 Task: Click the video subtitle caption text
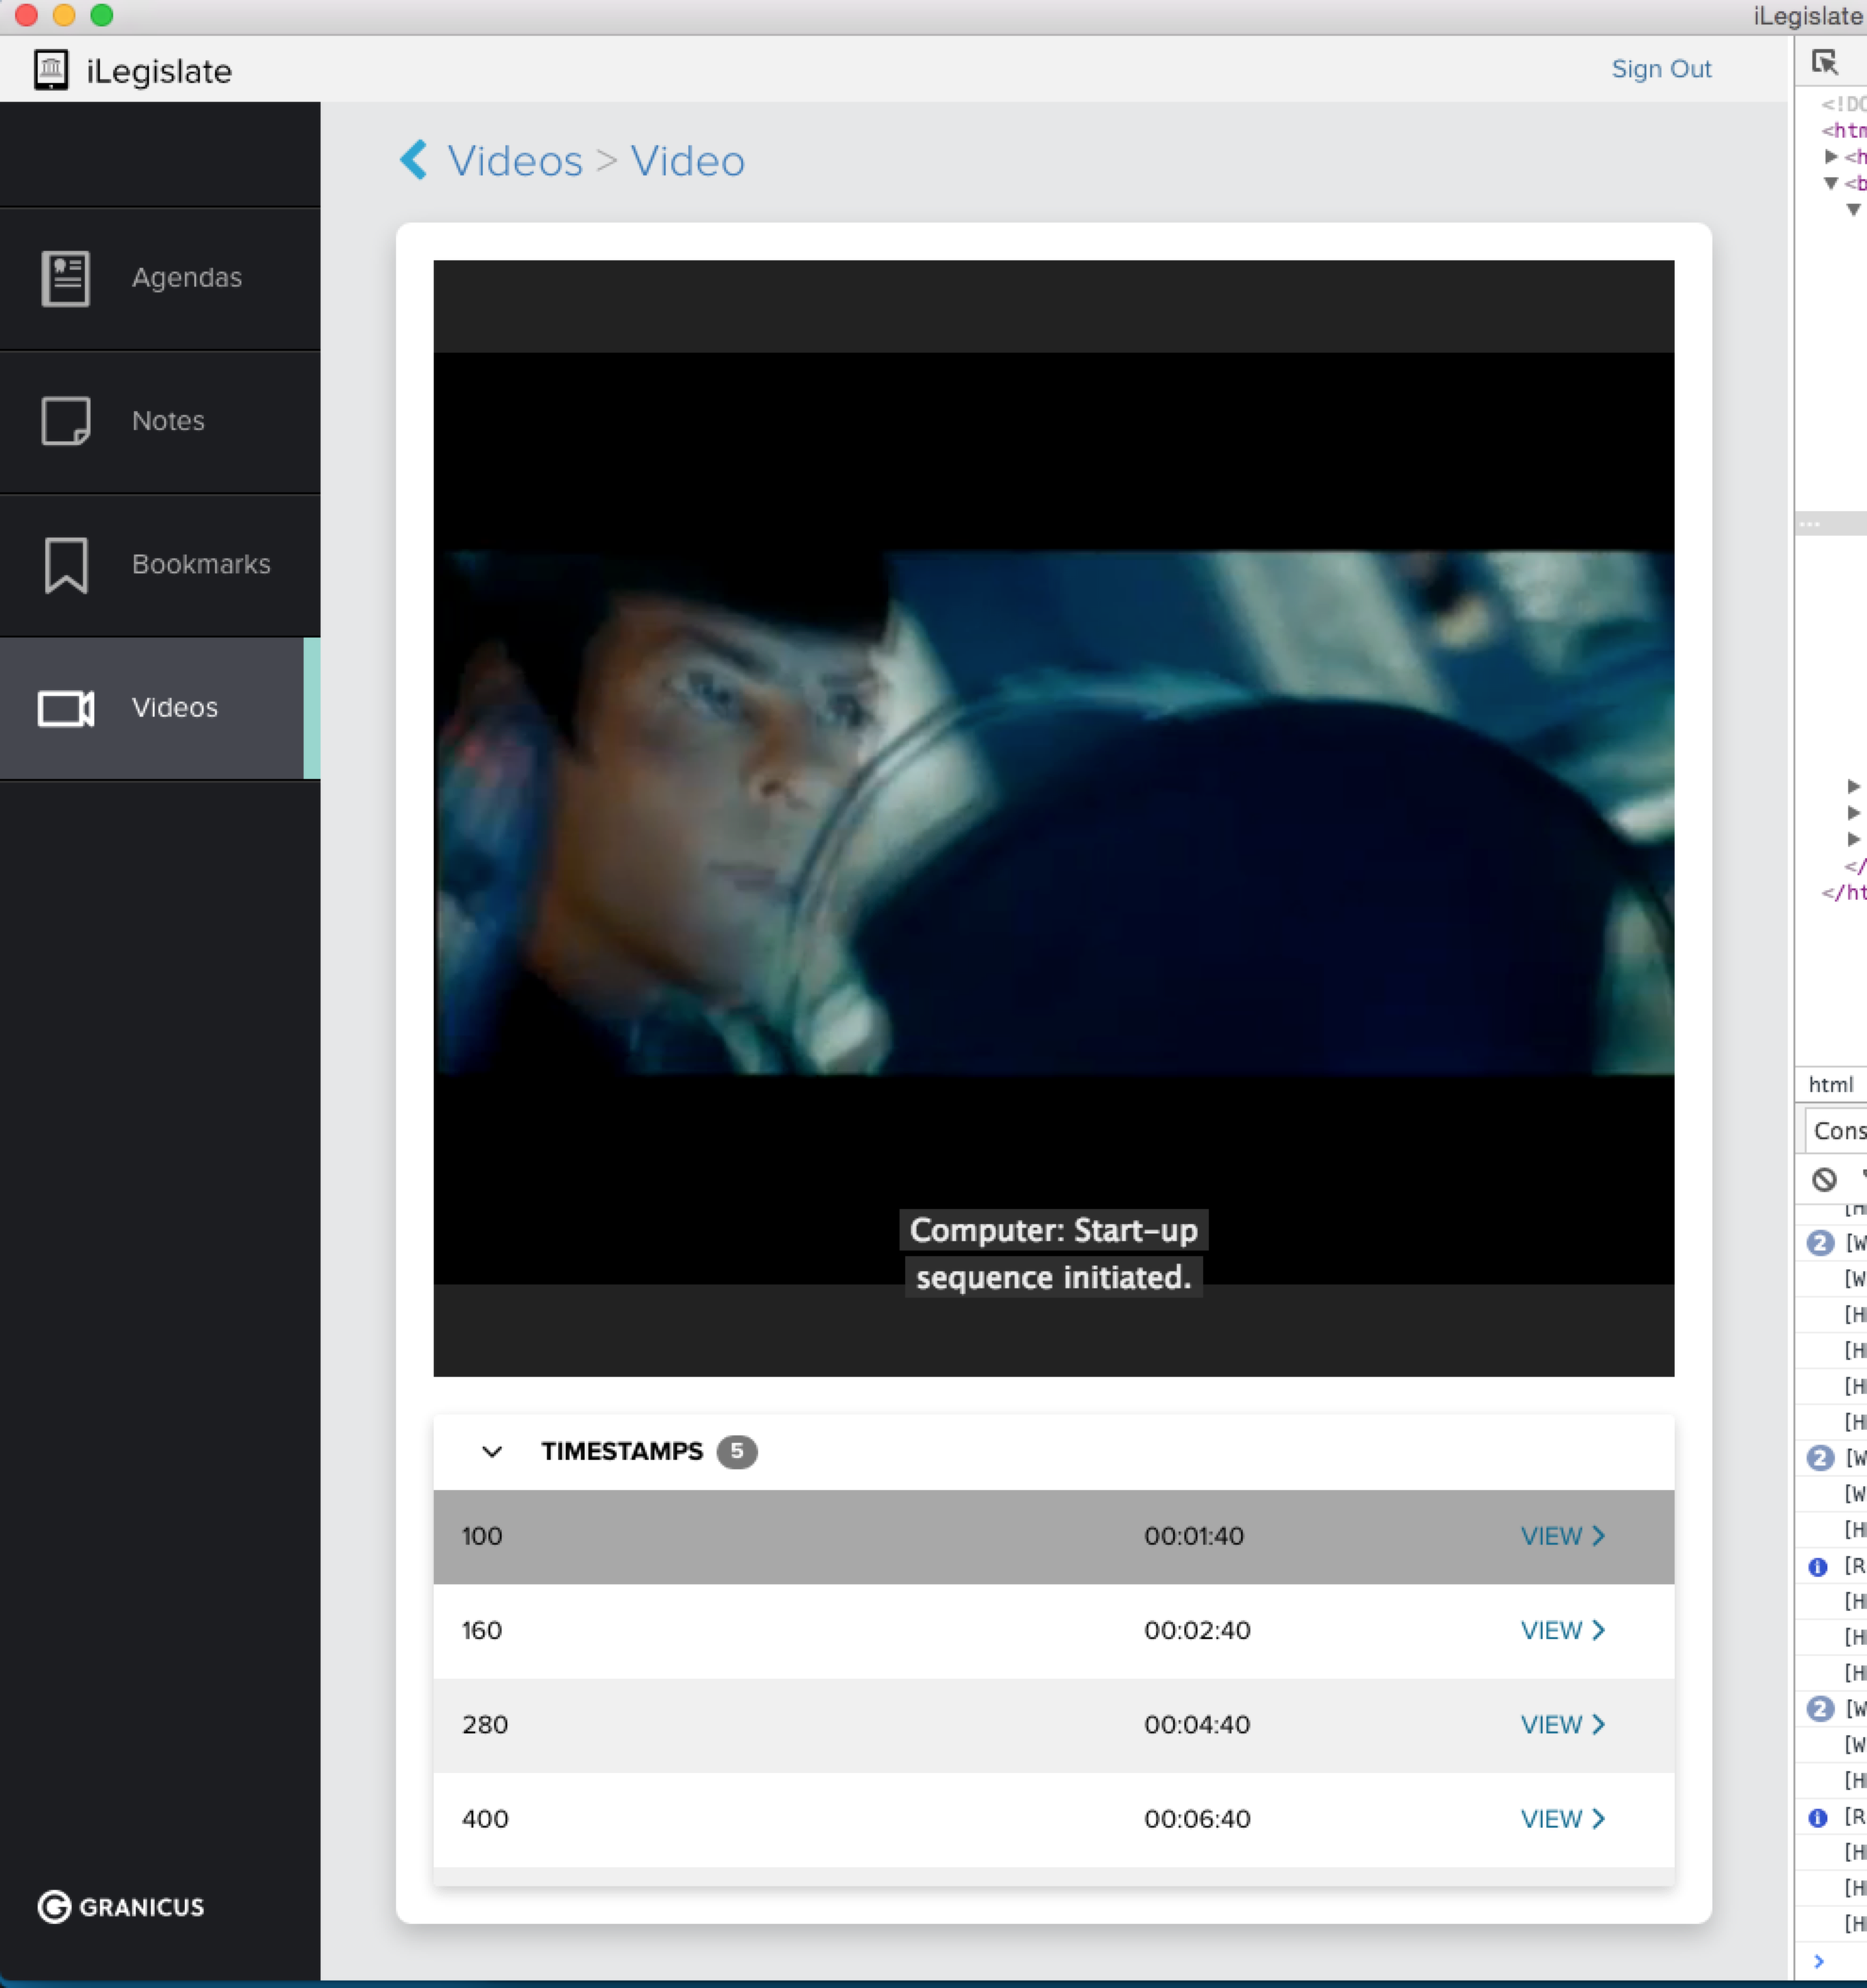pos(1054,1254)
